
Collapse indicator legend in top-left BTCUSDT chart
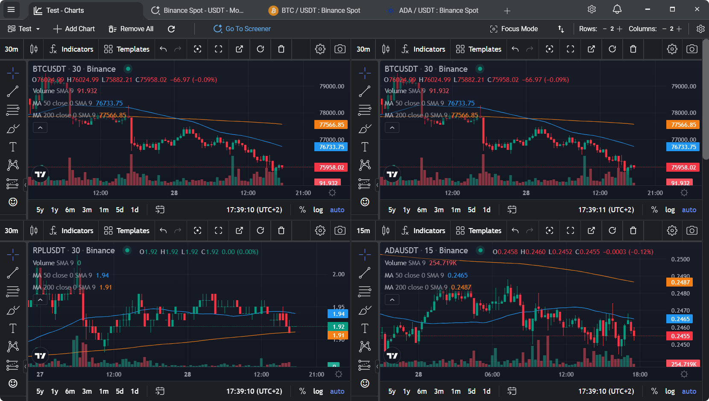pyautogui.click(x=40, y=128)
